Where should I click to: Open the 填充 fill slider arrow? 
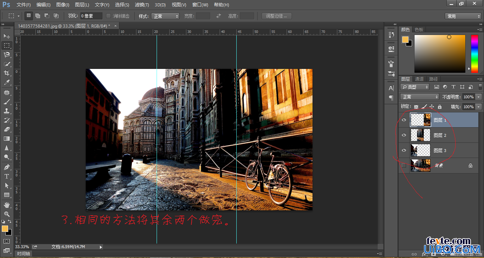pyautogui.click(x=479, y=107)
